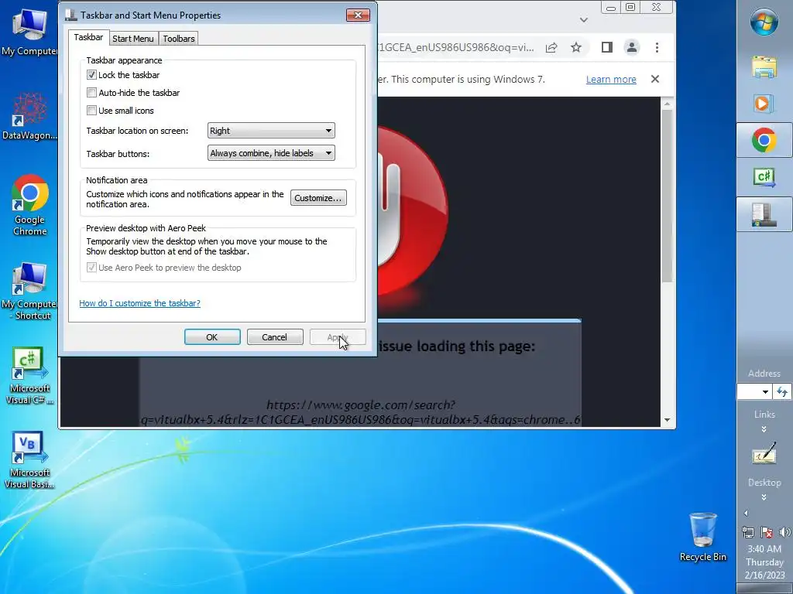
Task: Expand the Links toolbar chevron
Action: (x=764, y=429)
